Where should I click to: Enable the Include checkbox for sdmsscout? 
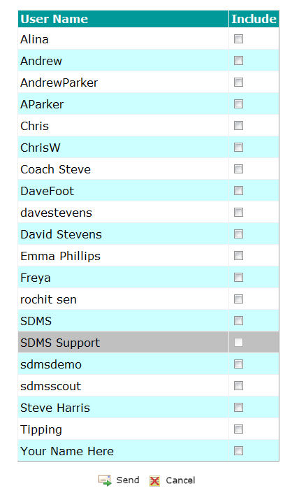[238, 386]
